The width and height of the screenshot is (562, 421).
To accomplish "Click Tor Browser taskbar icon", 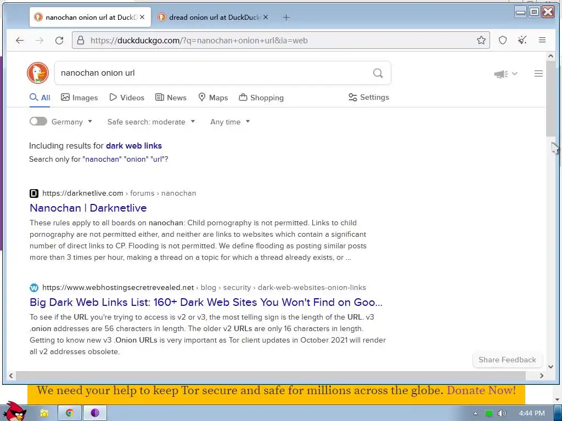I will click(94, 413).
